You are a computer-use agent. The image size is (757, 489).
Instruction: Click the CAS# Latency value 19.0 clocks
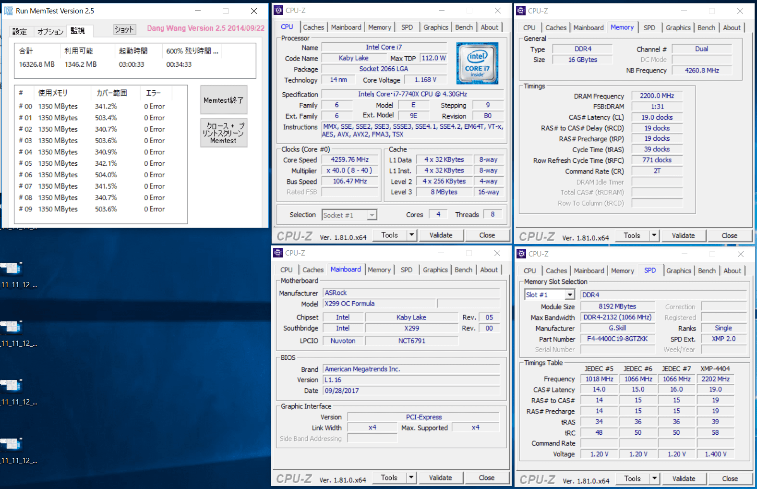tap(657, 117)
